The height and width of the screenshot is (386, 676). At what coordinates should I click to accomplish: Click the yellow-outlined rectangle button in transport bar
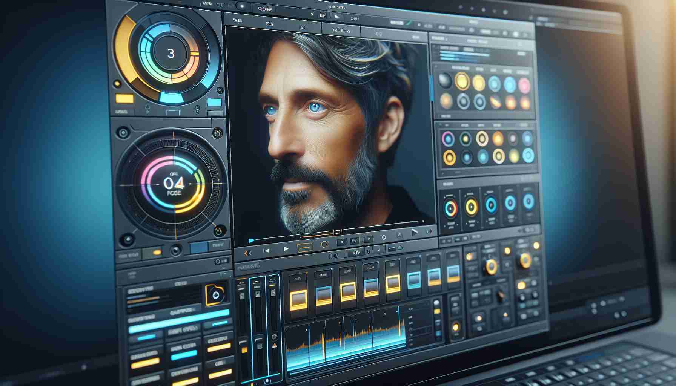click(x=305, y=247)
